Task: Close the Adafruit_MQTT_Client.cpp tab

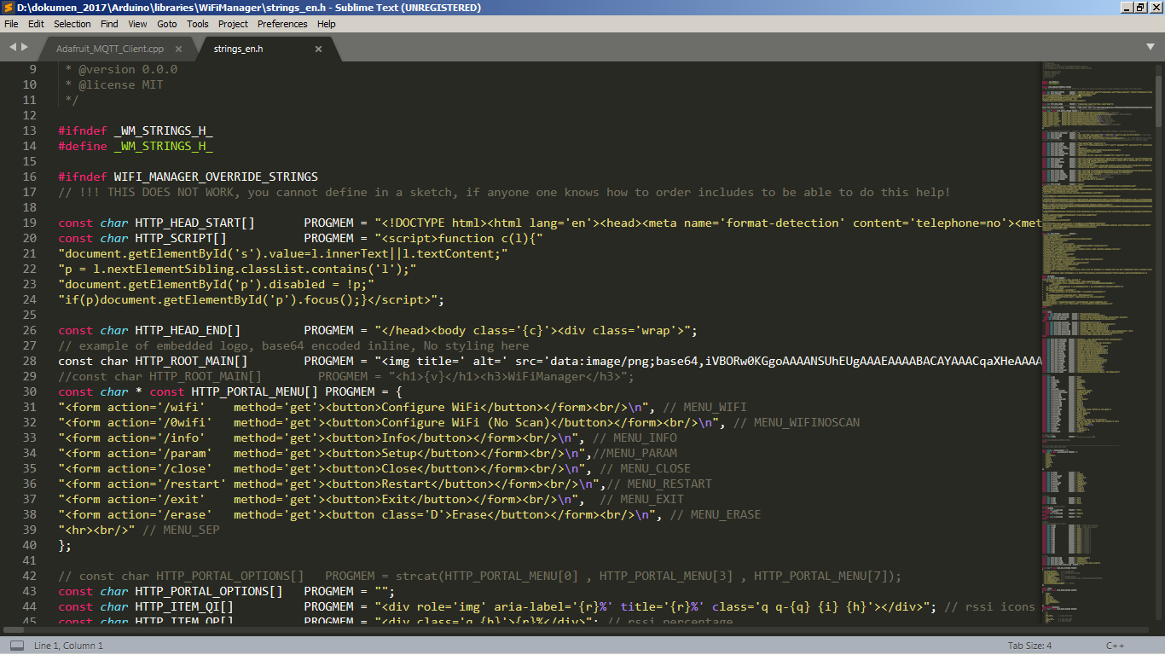Action: [178, 49]
